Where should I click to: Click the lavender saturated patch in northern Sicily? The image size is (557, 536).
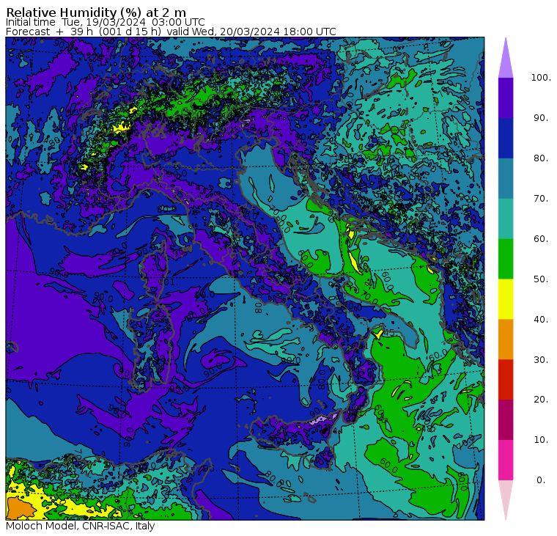[x=322, y=419]
